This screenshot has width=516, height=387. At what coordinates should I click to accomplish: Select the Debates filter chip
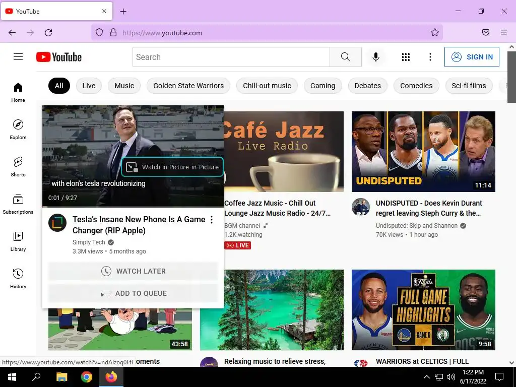coord(367,86)
